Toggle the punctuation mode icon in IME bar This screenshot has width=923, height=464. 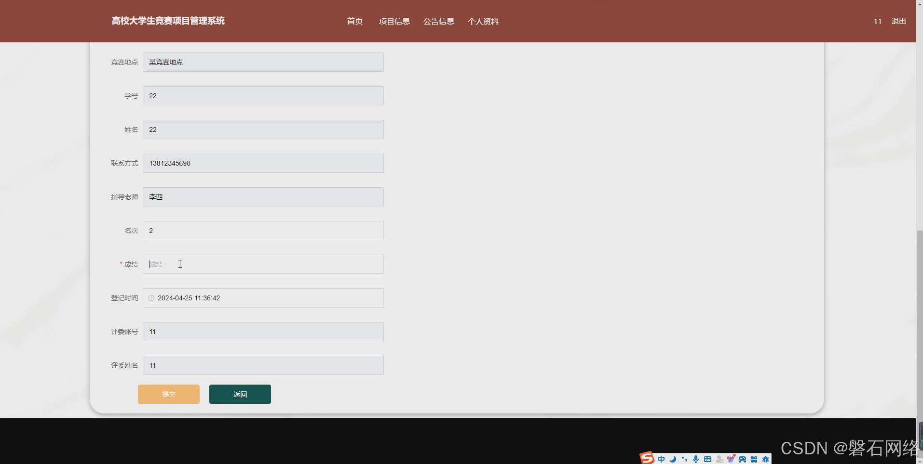click(x=684, y=459)
